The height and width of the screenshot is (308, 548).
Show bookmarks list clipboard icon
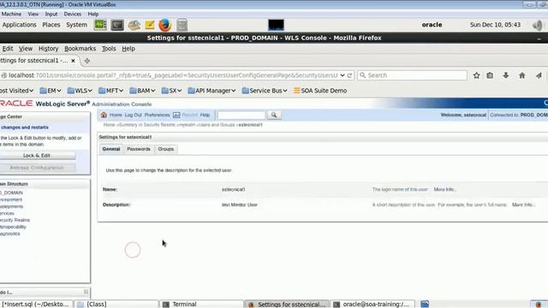coord(490,75)
